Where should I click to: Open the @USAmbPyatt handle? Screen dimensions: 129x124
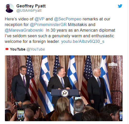pyautogui.click(x=29, y=11)
